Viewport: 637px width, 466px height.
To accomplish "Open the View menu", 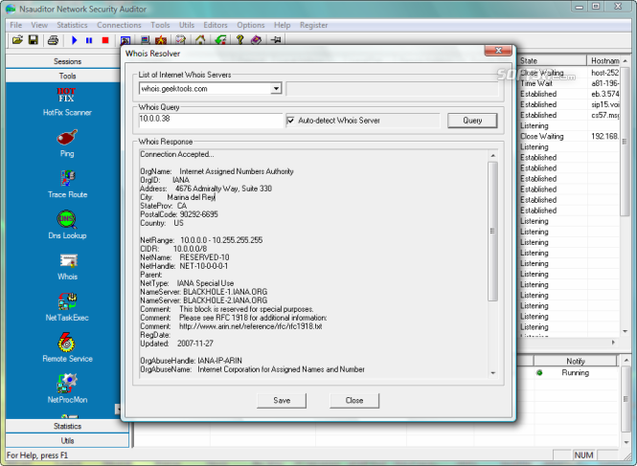I will 39,25.
